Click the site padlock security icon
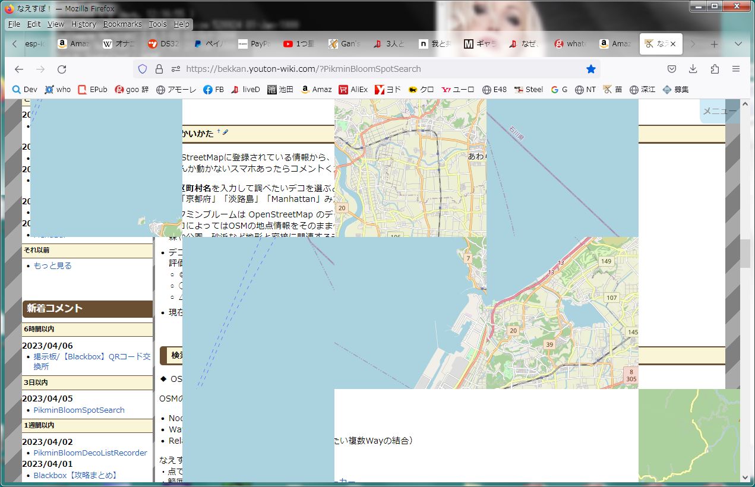This screenshot has height=487, width=755. coord(159,69)
